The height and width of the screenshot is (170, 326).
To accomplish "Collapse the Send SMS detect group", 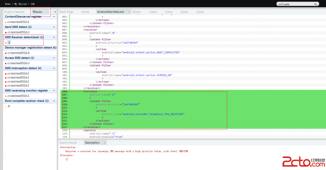I will click(54, 27).
